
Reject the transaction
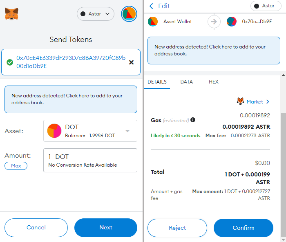pyautogui.click(x=177, y=228)
